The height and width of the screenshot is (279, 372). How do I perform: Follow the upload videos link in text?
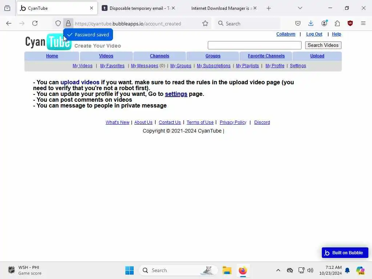point(80,82)
